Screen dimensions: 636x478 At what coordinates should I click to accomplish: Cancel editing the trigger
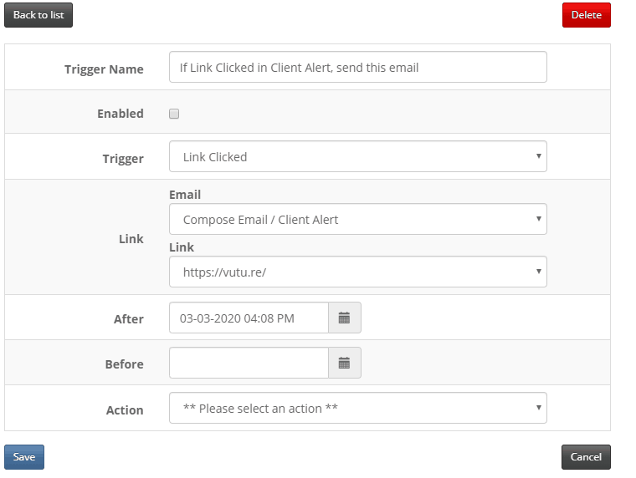(586, 457)
